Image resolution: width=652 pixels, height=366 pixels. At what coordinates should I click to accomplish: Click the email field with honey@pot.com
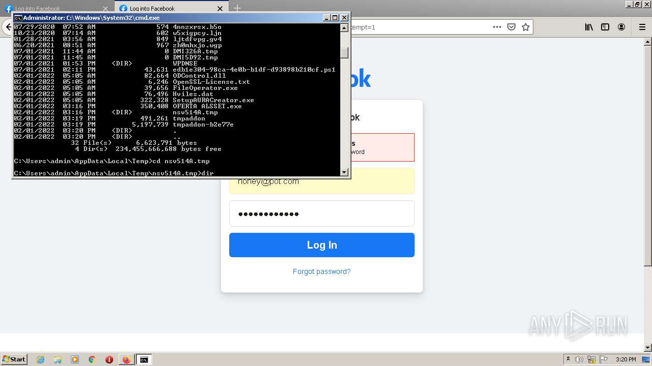point(322,181)
